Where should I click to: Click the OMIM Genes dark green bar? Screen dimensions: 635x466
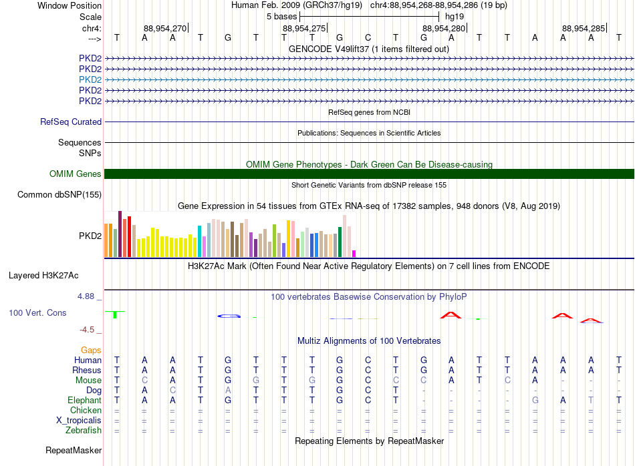coord(369,174)
